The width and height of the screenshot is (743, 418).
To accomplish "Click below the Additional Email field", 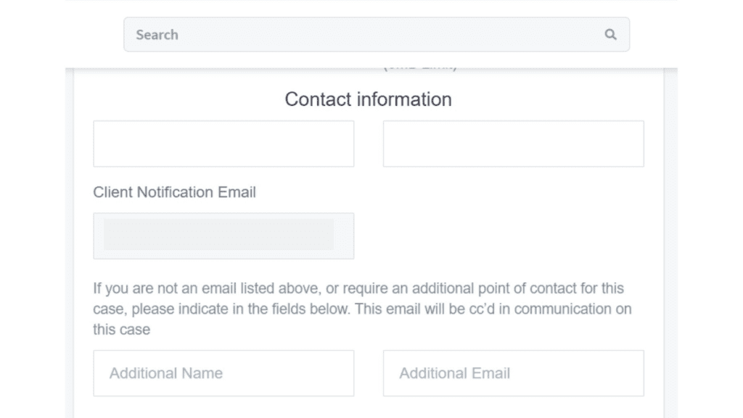I will (513, 406).
